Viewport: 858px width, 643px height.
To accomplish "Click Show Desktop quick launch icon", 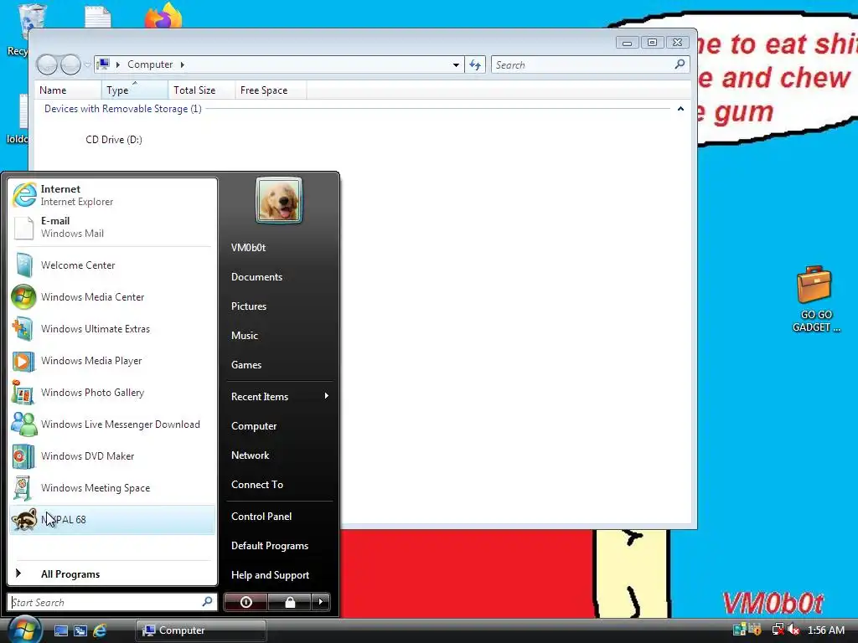I will coord(60,630).
